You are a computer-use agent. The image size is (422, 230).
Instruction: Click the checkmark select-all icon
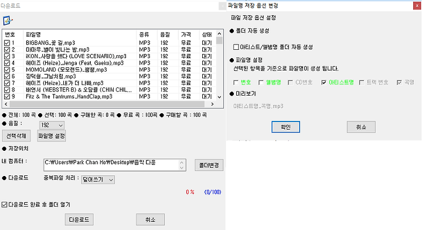click(7, 21)
